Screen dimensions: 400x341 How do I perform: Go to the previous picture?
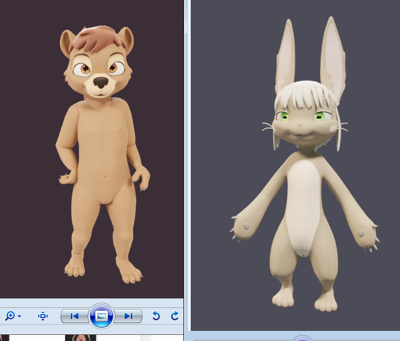pos(75,316)
